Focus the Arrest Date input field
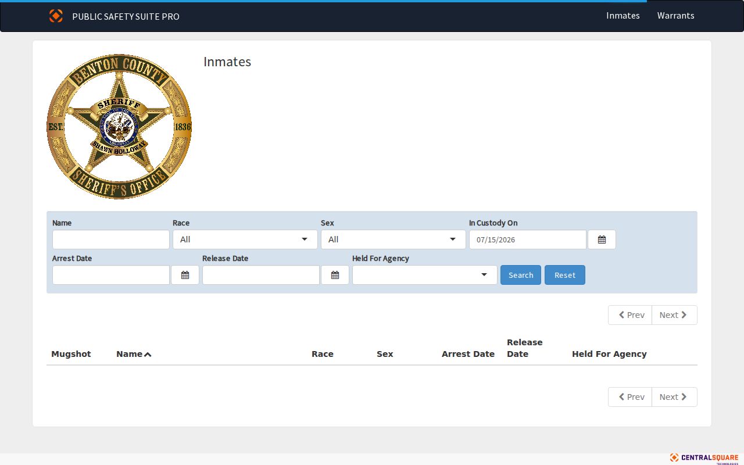The height and width of the screenshot is (465, 744). [x=111, y=275]
